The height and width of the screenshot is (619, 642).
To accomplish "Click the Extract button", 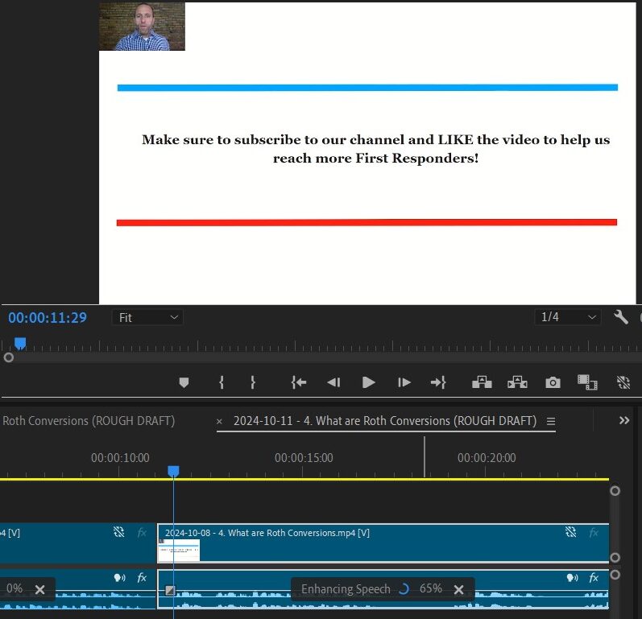I will 517,382.
